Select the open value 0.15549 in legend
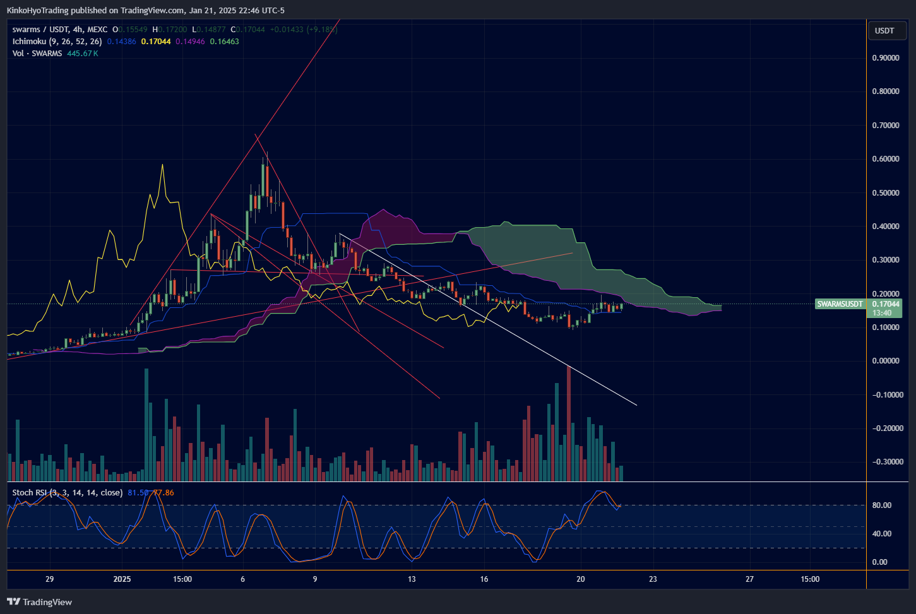This screenshot has width=916, height=614. pos(133,30)
